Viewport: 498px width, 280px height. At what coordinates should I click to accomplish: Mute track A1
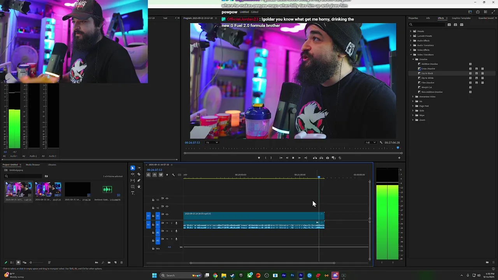pyautogui.click(x=167, y=223)
